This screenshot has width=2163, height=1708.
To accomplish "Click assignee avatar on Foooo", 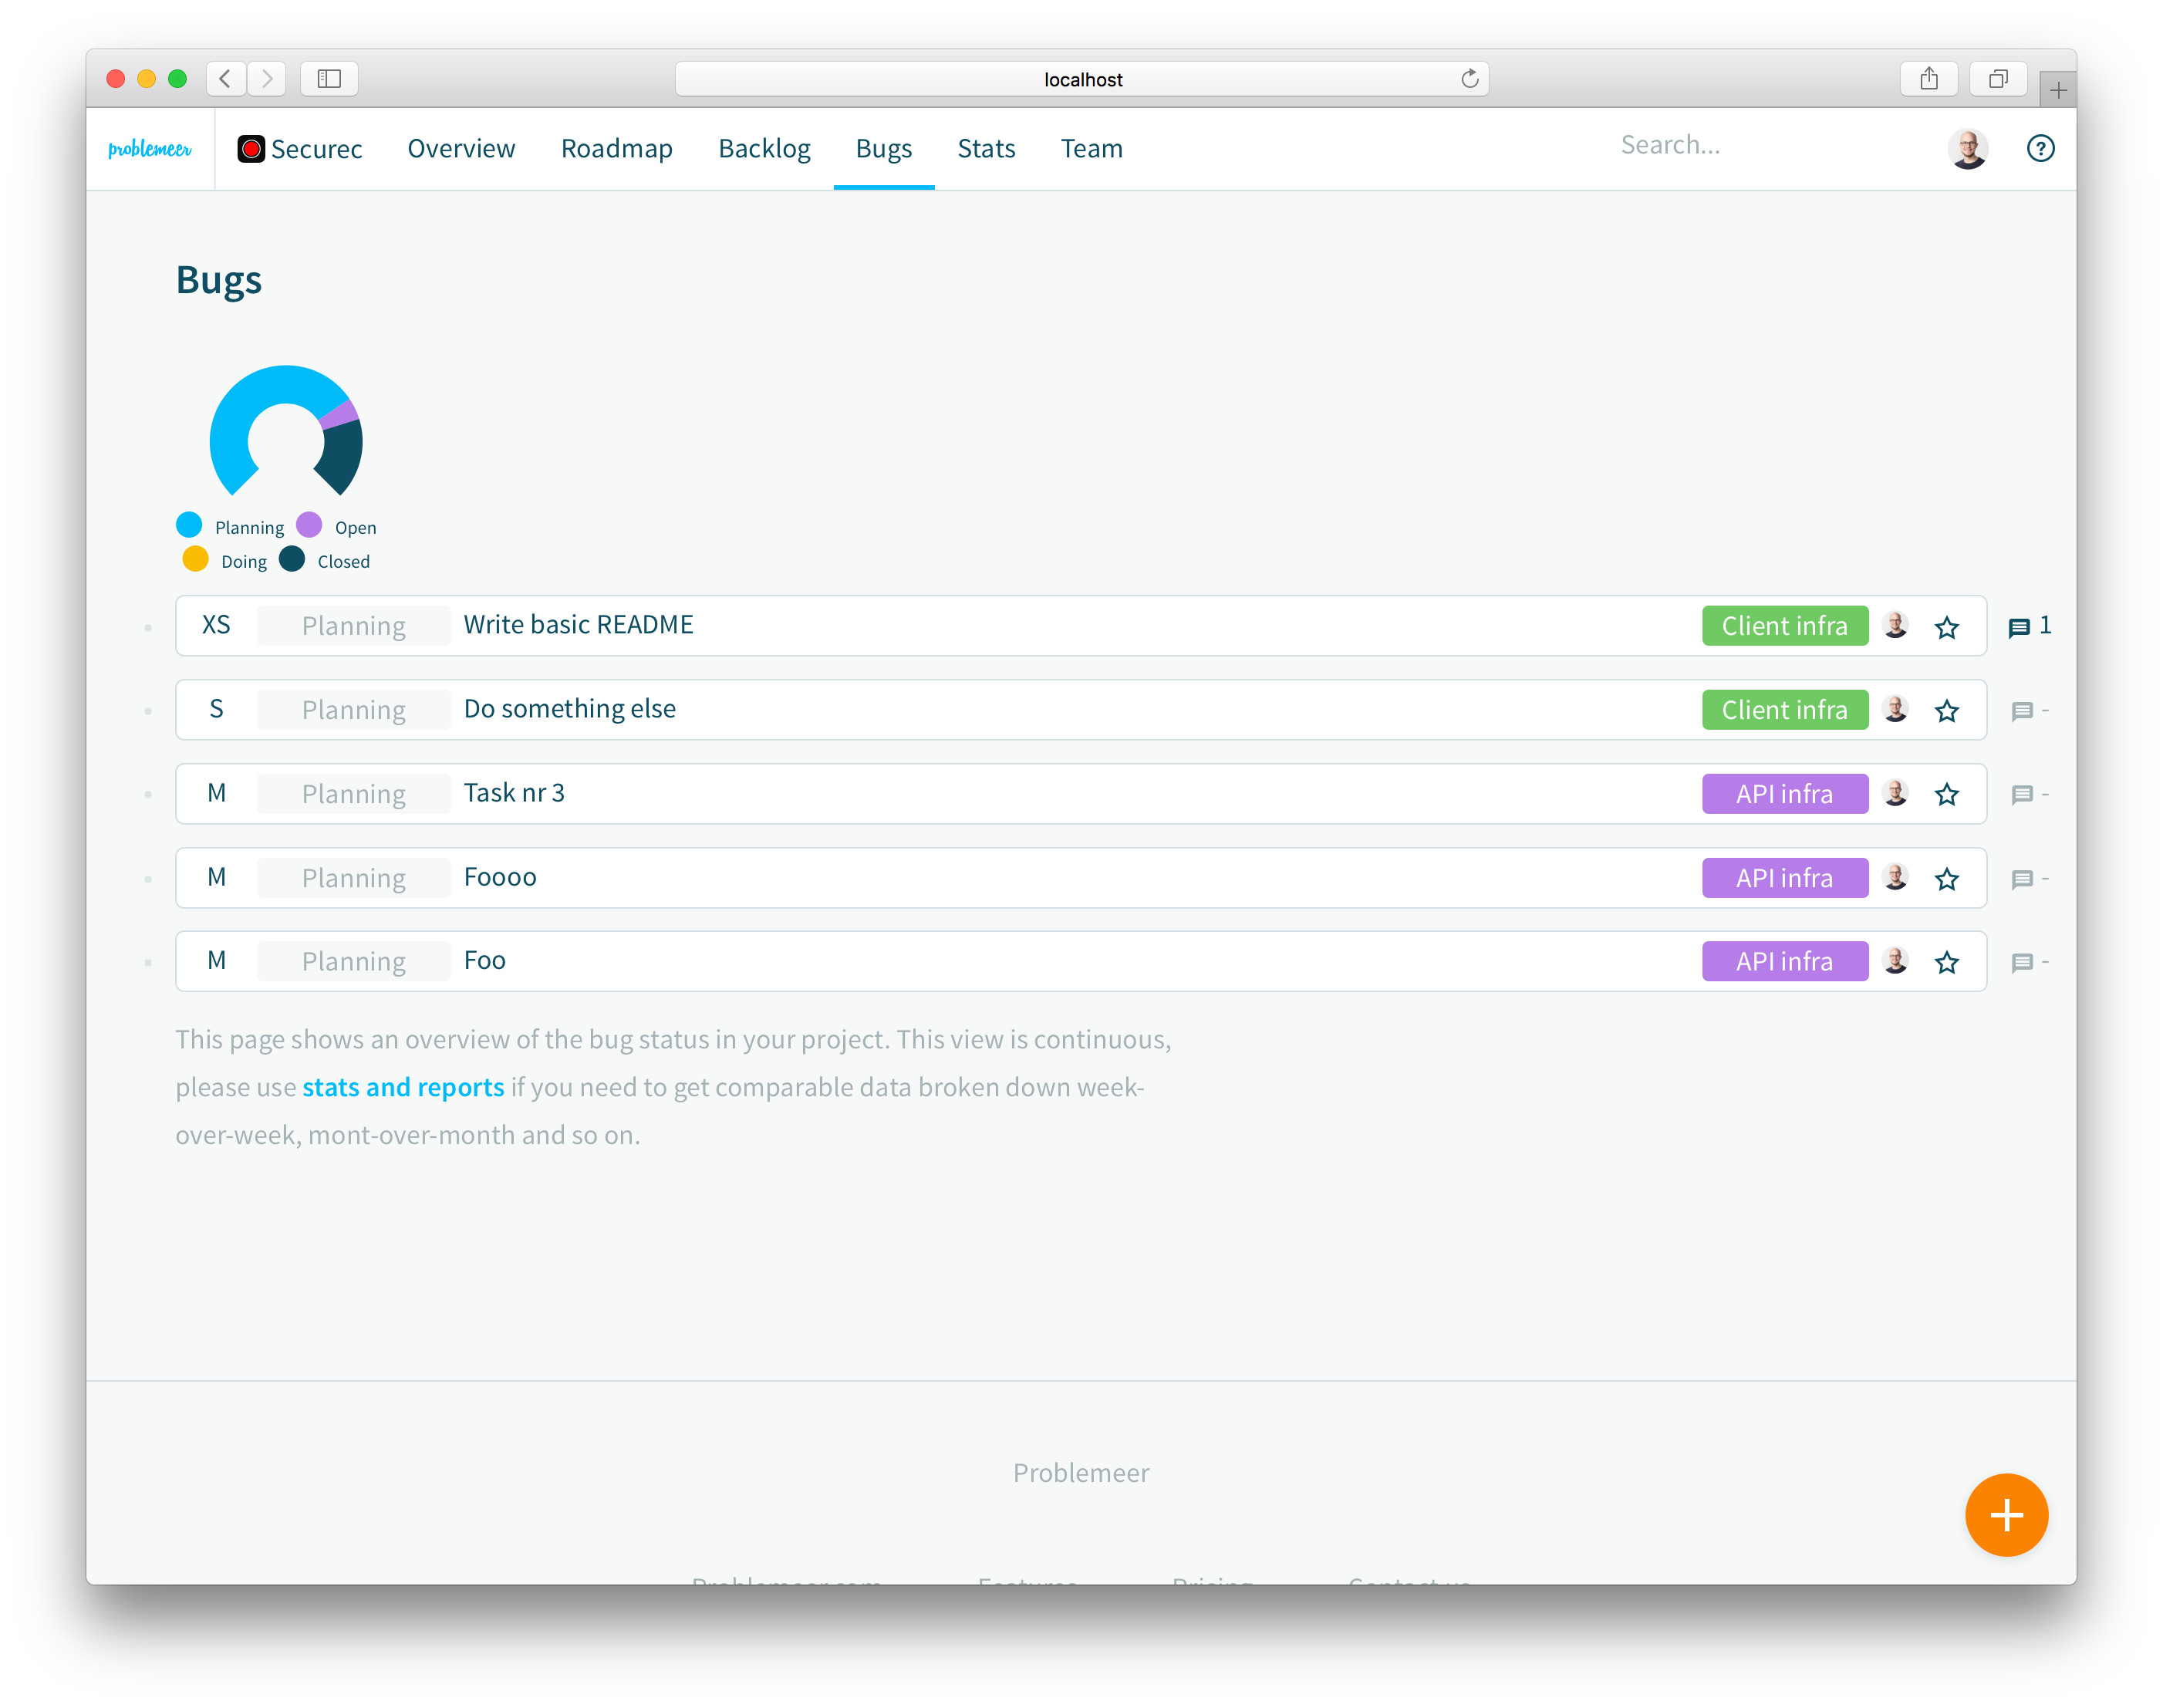I will pyautogui.click(x=1895, y=878).
